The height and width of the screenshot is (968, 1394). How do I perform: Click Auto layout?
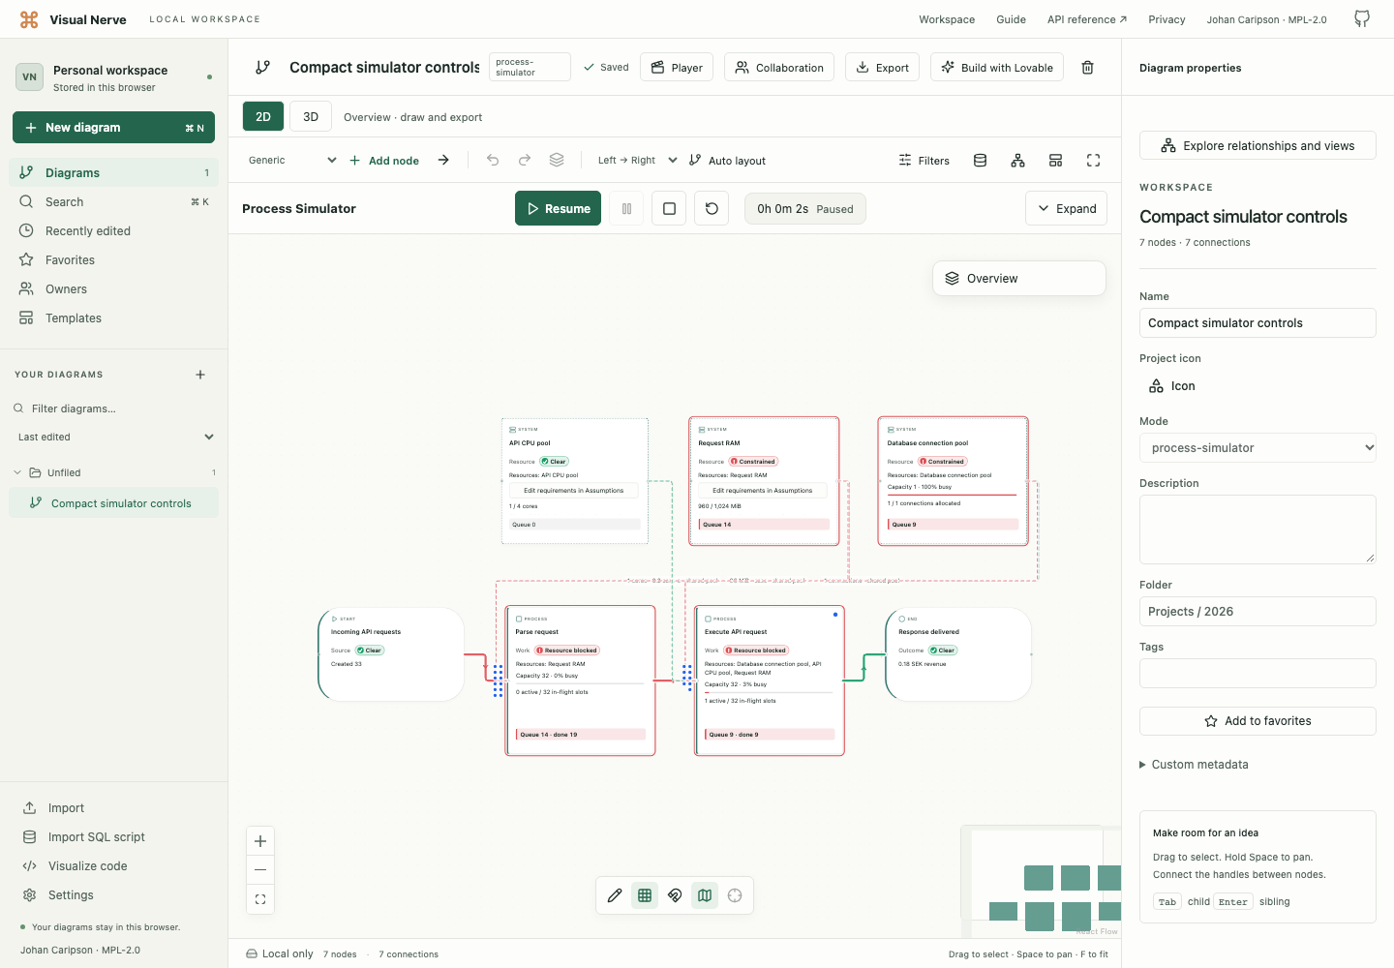coord(727,161)
